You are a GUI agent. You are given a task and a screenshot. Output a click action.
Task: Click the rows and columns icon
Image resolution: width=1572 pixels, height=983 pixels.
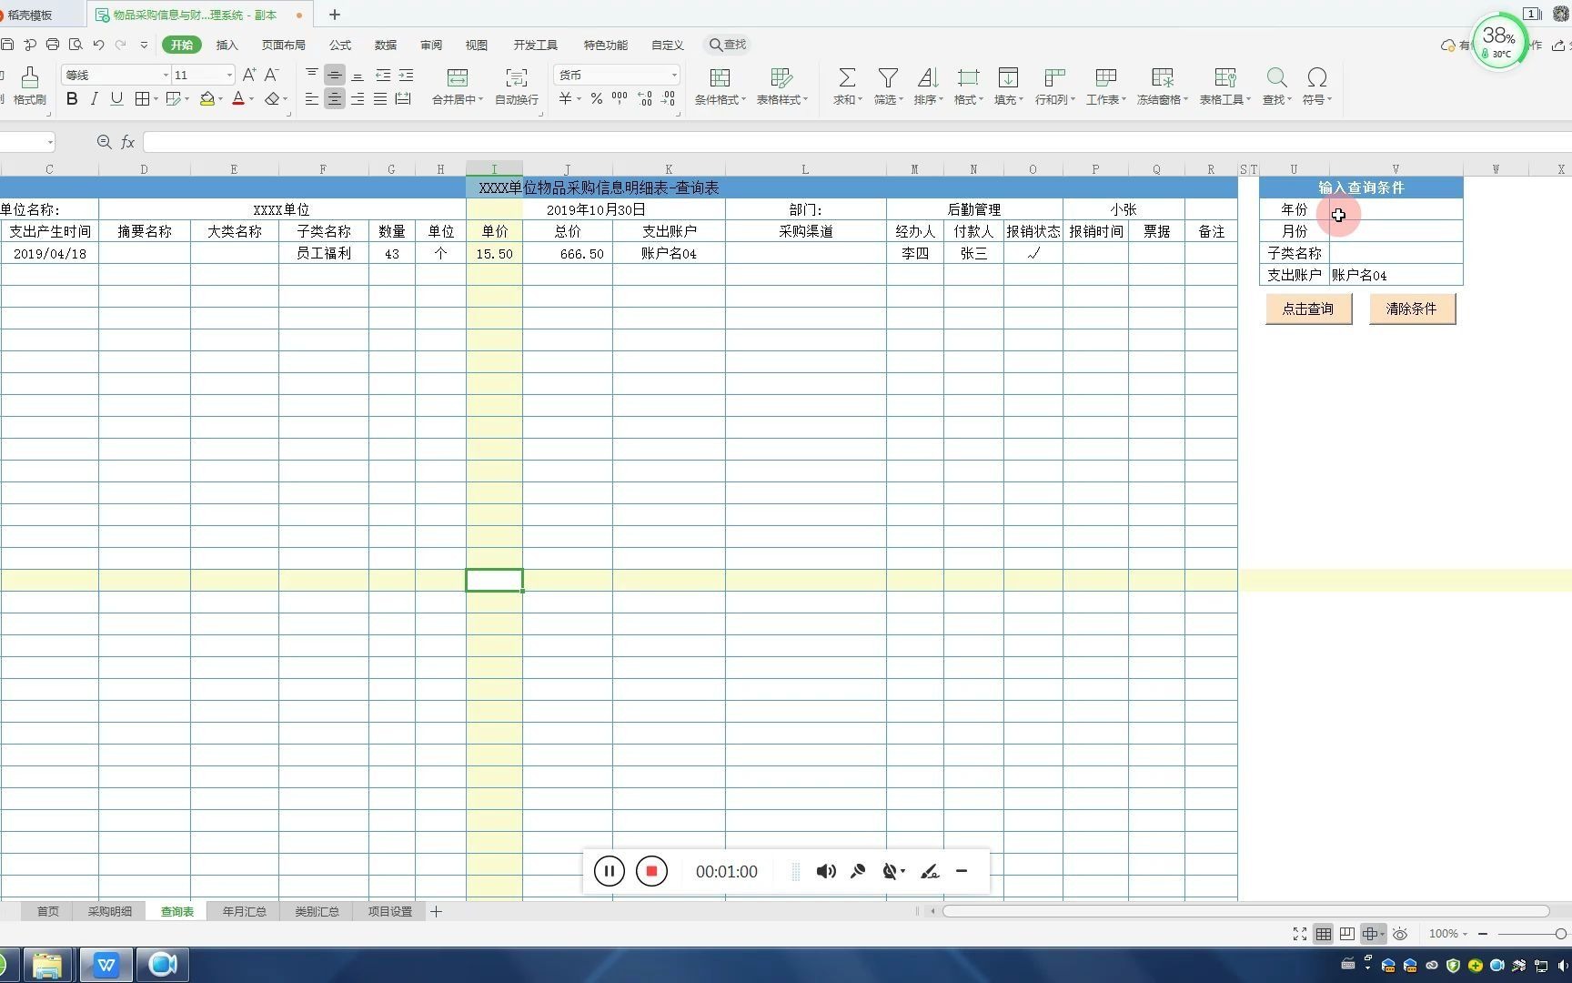coord(1054,77)
